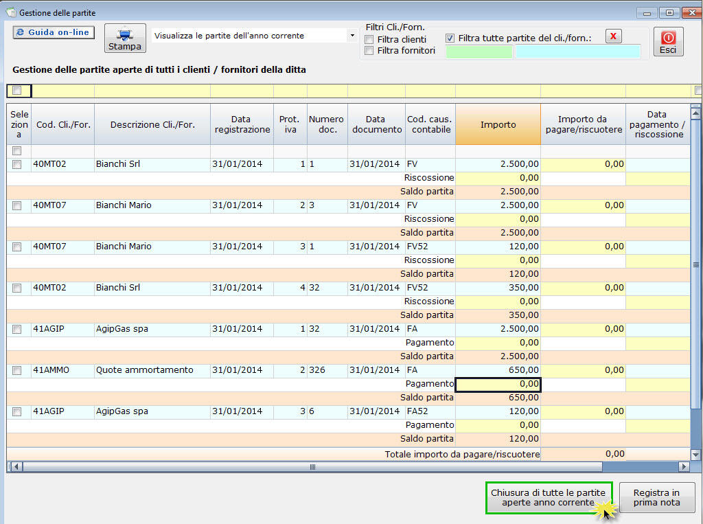Sort by the Importo column header
This screenshot has width=703, height=524.
[x=498, y=124]
